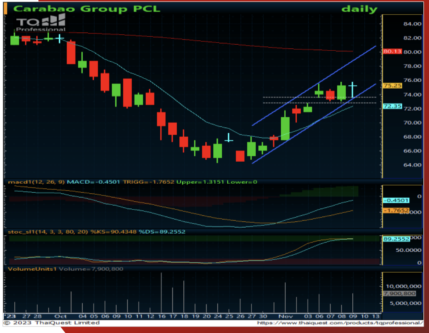The width and height of the screenshot is (429, 333).
Task: Click the 30 date label
Action: (x=263, y=316)
